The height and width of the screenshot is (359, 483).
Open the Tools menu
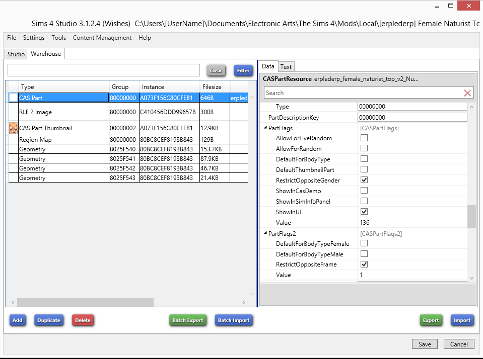pos(58,38)
